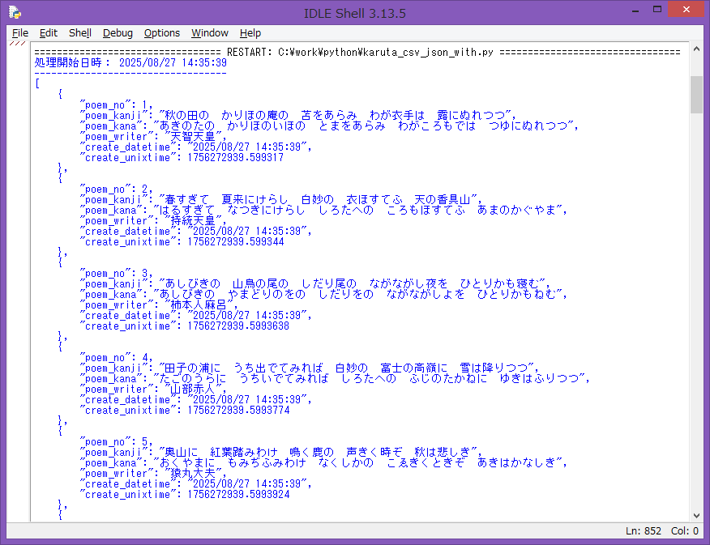Click the Ln: 852 status indicator

click(644, 531)
